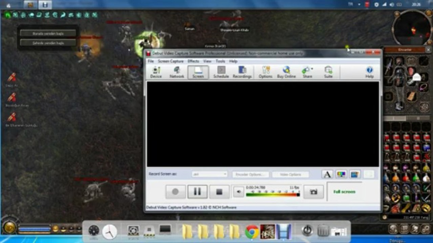The image size is (433, 243).
Task: Open the View menu
Action: coord(207,61)
